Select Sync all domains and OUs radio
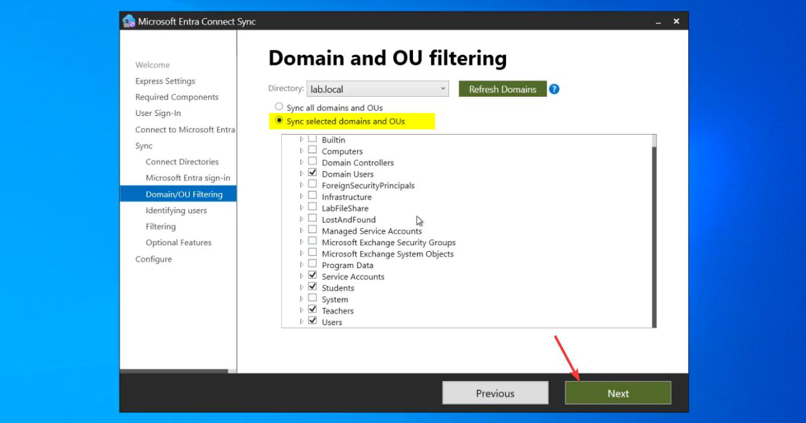Screen dimensions: 806x423 278,107
